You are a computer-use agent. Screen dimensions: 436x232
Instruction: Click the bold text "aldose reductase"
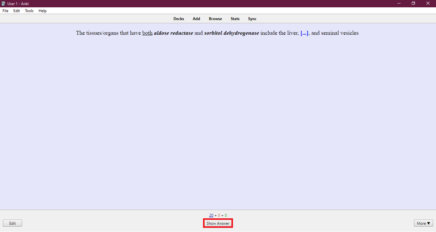click(x=173, y=33)
